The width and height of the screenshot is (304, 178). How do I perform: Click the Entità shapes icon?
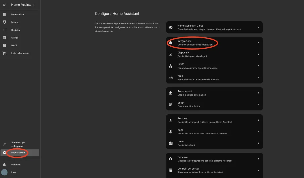tap(170, 66)
